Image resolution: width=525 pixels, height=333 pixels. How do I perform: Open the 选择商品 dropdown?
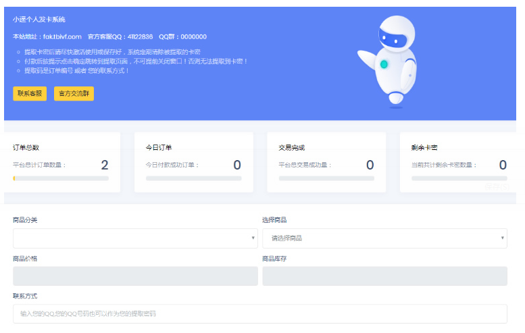(384, 238)
